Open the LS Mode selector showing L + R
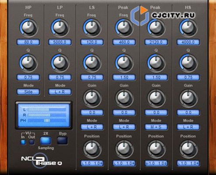The width and height of the screenshot is (216, 175). point(92,127)
